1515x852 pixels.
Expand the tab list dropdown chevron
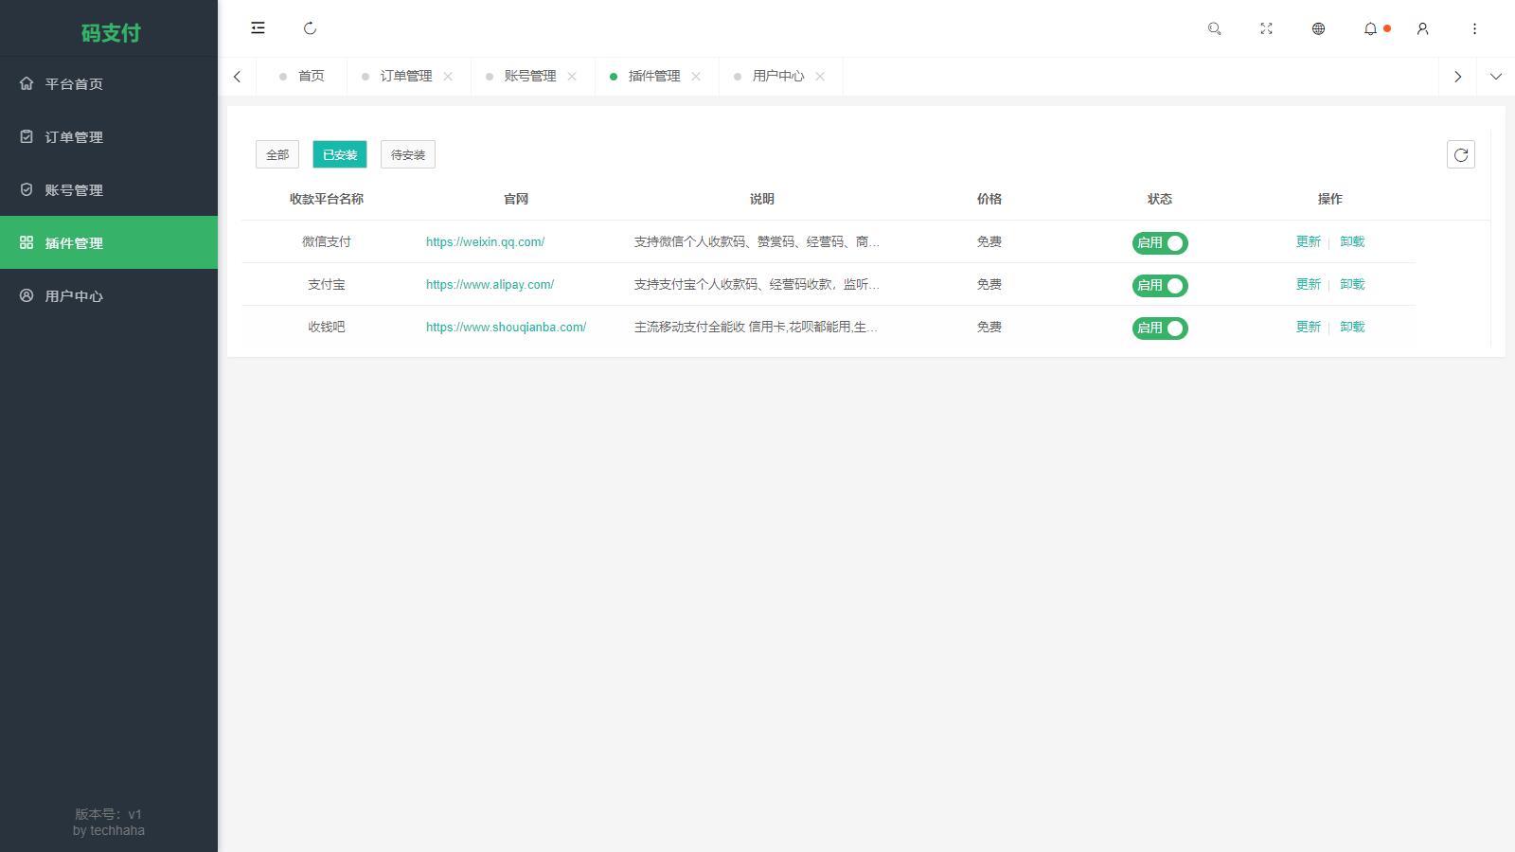point(1495,77)
